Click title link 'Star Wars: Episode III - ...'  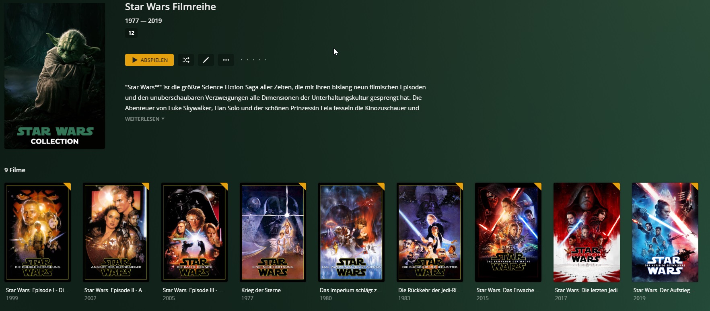193,290
